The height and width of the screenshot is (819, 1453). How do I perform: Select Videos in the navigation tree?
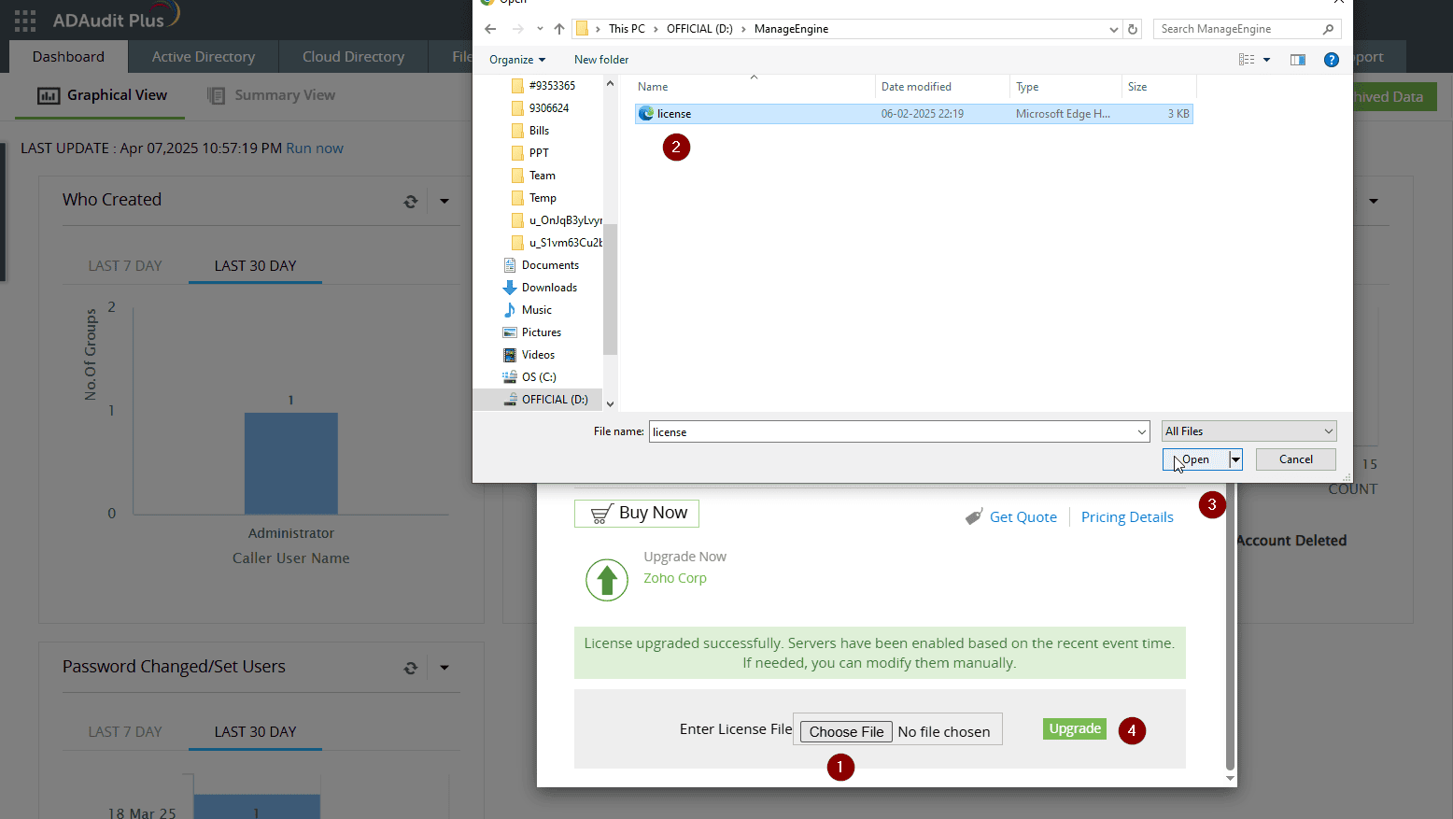coord(538,355)
